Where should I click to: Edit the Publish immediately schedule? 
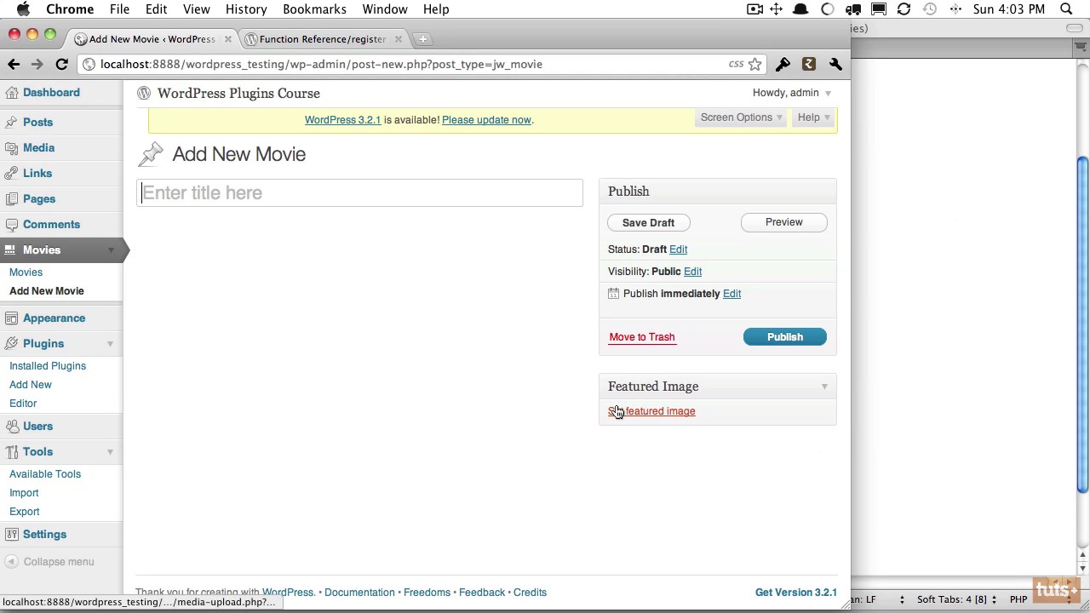[x=731, y=294]
